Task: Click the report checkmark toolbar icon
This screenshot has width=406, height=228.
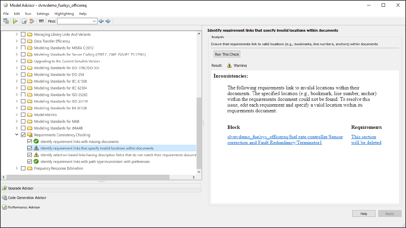Action: pos(24,21)
